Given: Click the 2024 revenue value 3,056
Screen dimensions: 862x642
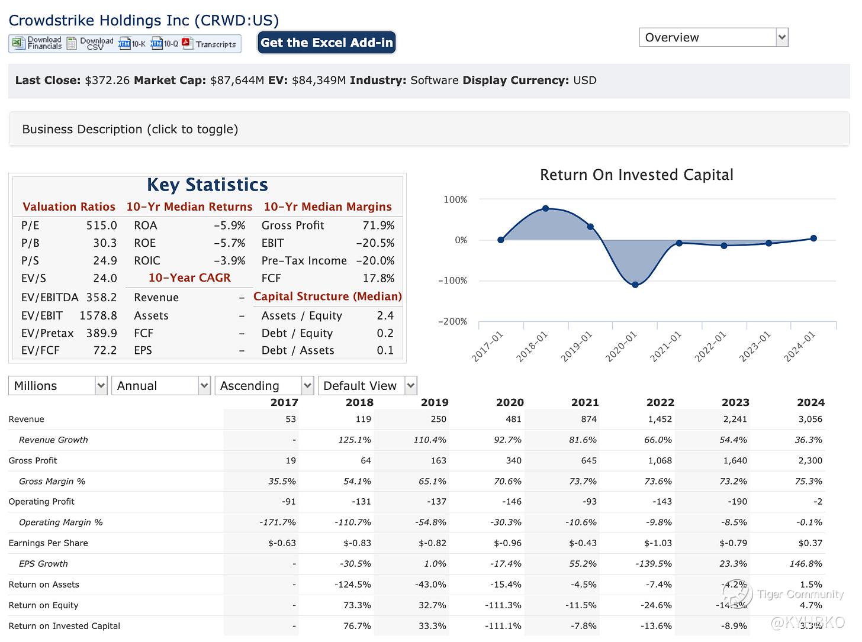Looking at the screenshot, I should tap(810, 419).
